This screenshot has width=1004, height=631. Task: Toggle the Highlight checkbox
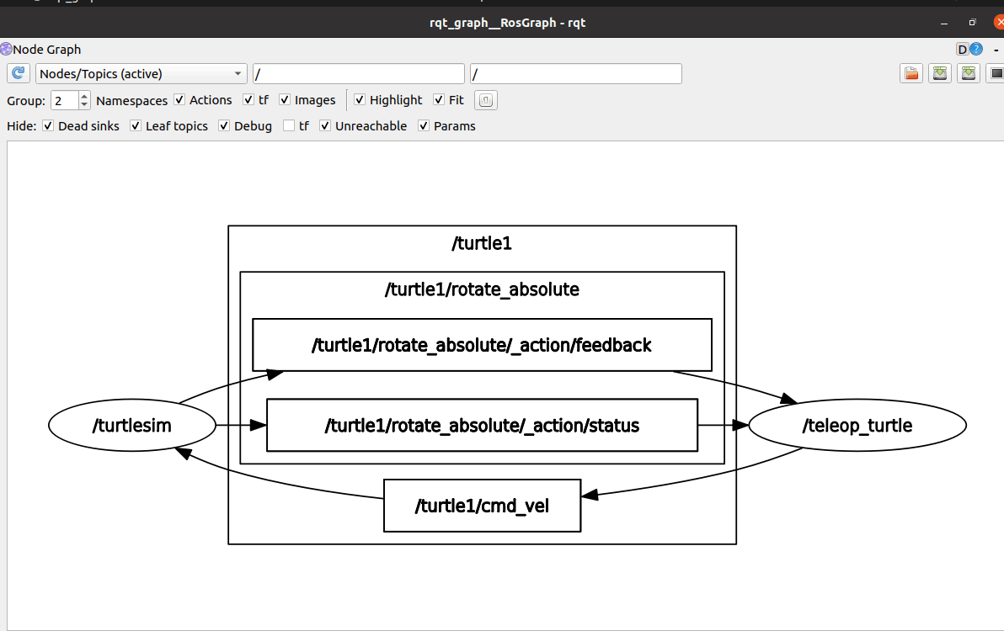coord(359,100)
